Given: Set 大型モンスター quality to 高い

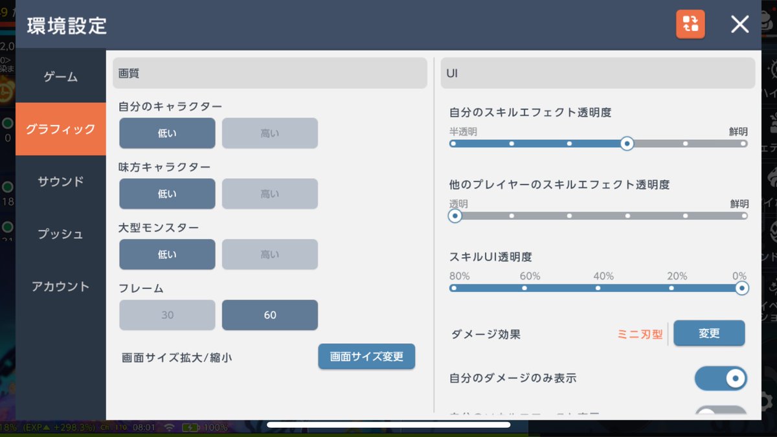Looking at the screenshot, I should [x=269, y=254].
